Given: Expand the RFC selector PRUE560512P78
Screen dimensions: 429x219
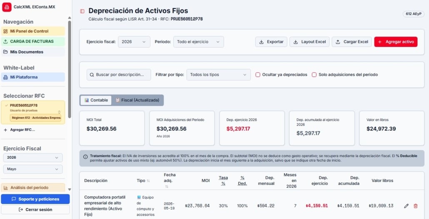Looking at the screenshot, I should click(33, 112).
